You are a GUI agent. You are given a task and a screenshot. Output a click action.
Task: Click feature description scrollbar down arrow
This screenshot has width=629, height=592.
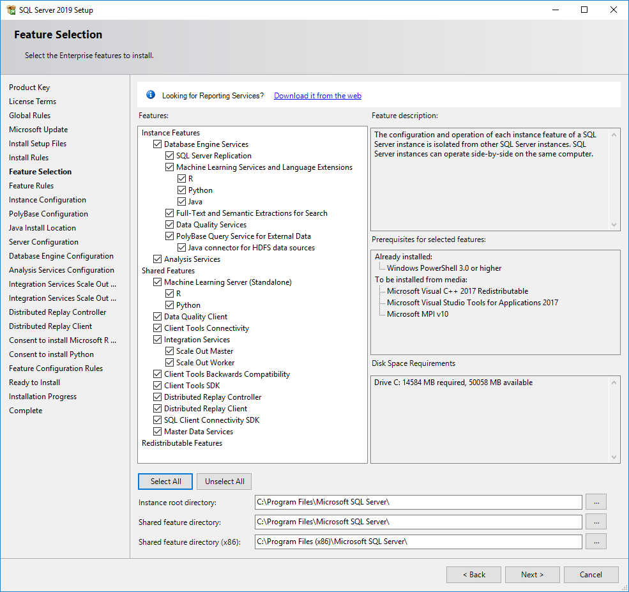click(x=614, y=225)
